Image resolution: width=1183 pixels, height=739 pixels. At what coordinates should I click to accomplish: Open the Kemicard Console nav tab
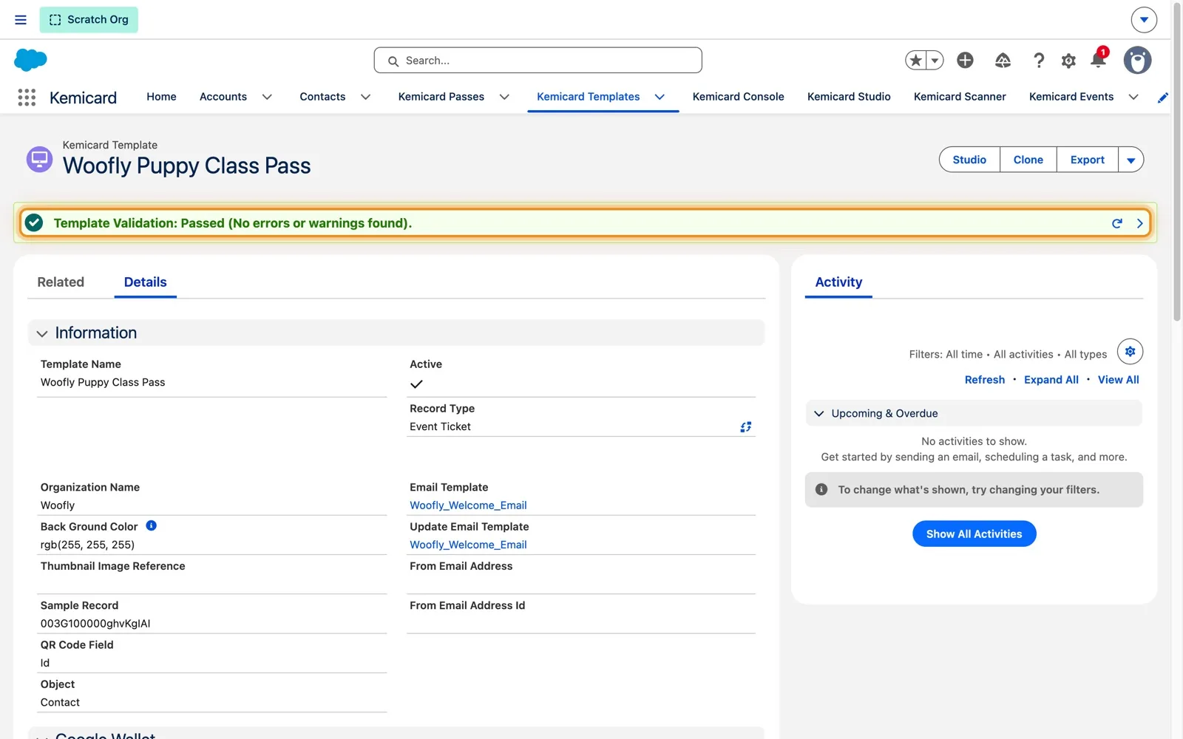(x=738, y=97)
